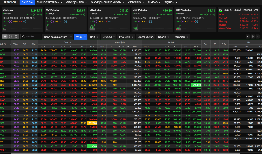Select the BẢNG GIÁ tab
The image size is (262, 154).
(27, 2)
